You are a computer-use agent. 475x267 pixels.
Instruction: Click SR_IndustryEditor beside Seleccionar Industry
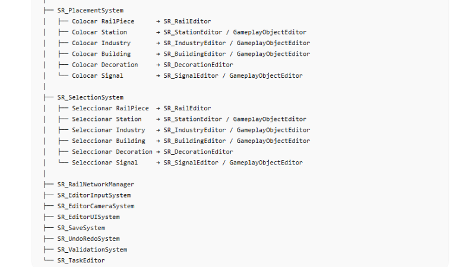(195, 130)
